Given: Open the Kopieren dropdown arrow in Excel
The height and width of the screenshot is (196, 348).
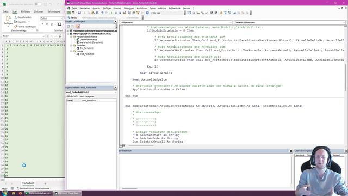Looking at the screenshot, I should tap(29, 22).
